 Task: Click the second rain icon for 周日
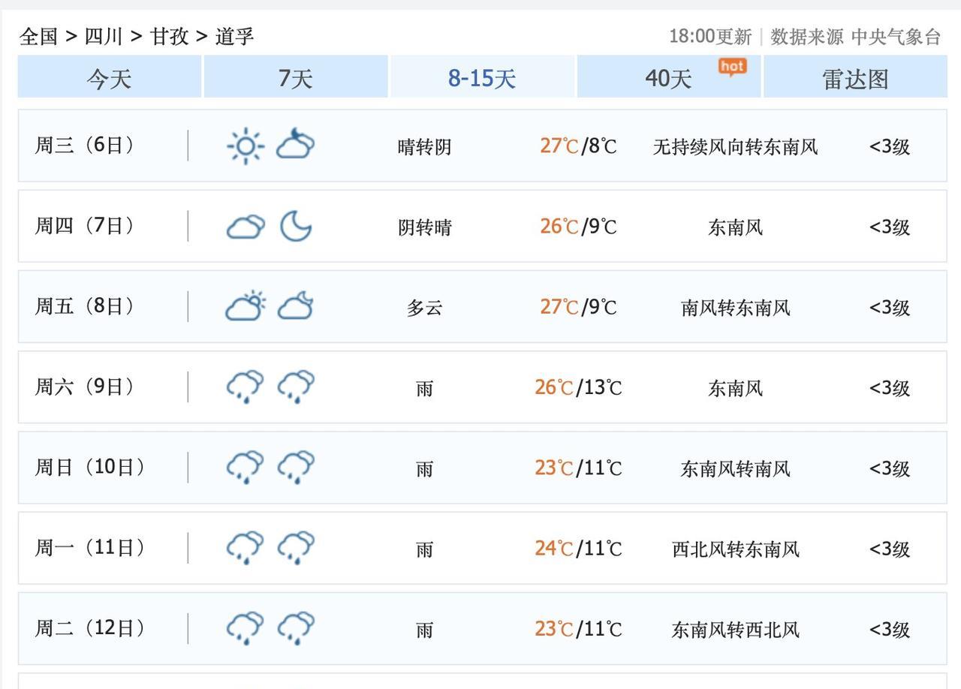(x=296, y=467)
